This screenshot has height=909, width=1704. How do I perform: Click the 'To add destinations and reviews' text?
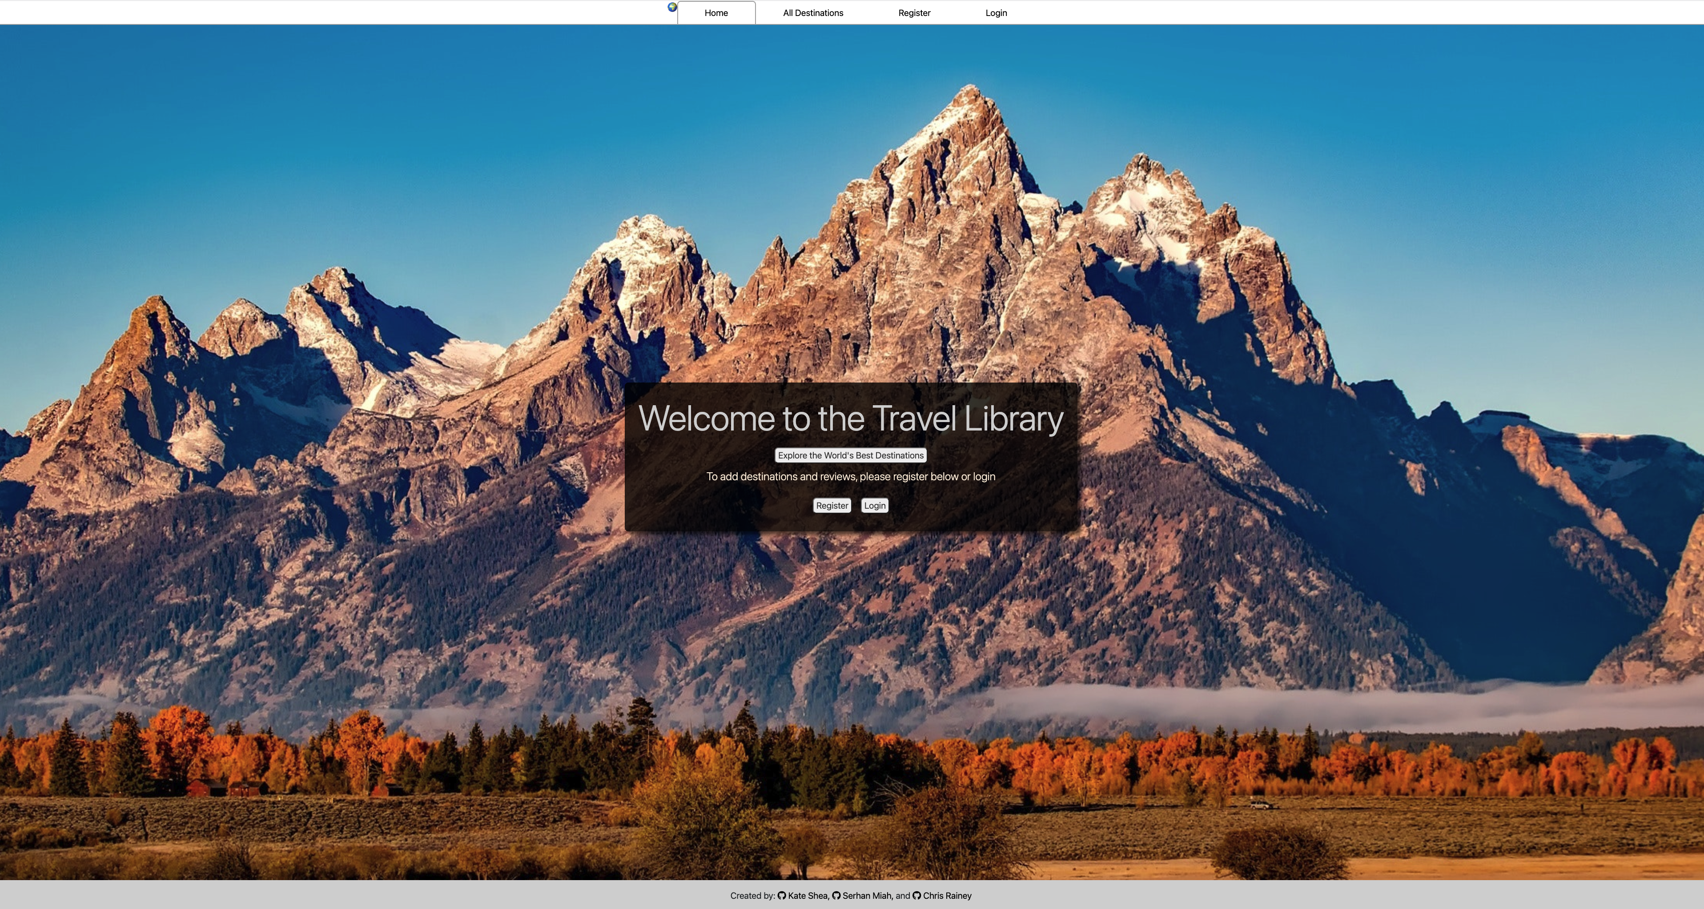click(851, 477)
